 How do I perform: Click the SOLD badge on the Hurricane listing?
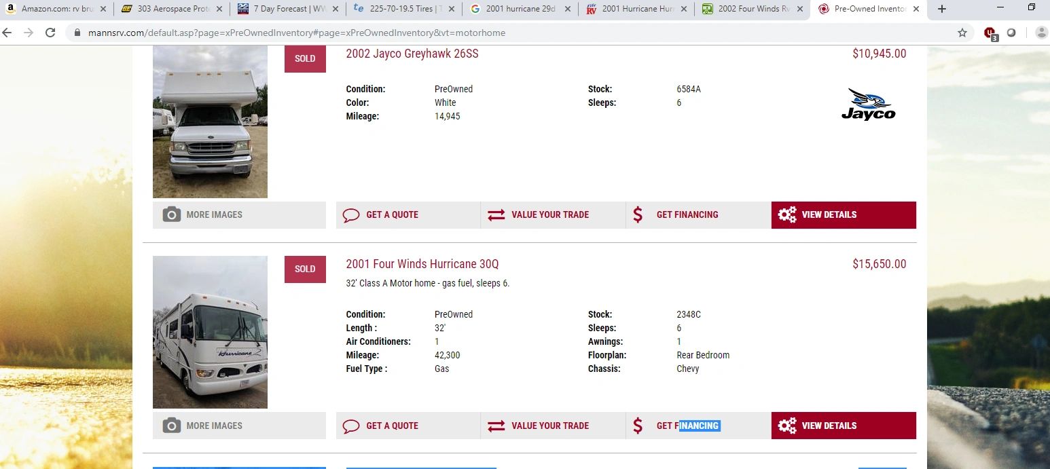click(x=305, y=269)
